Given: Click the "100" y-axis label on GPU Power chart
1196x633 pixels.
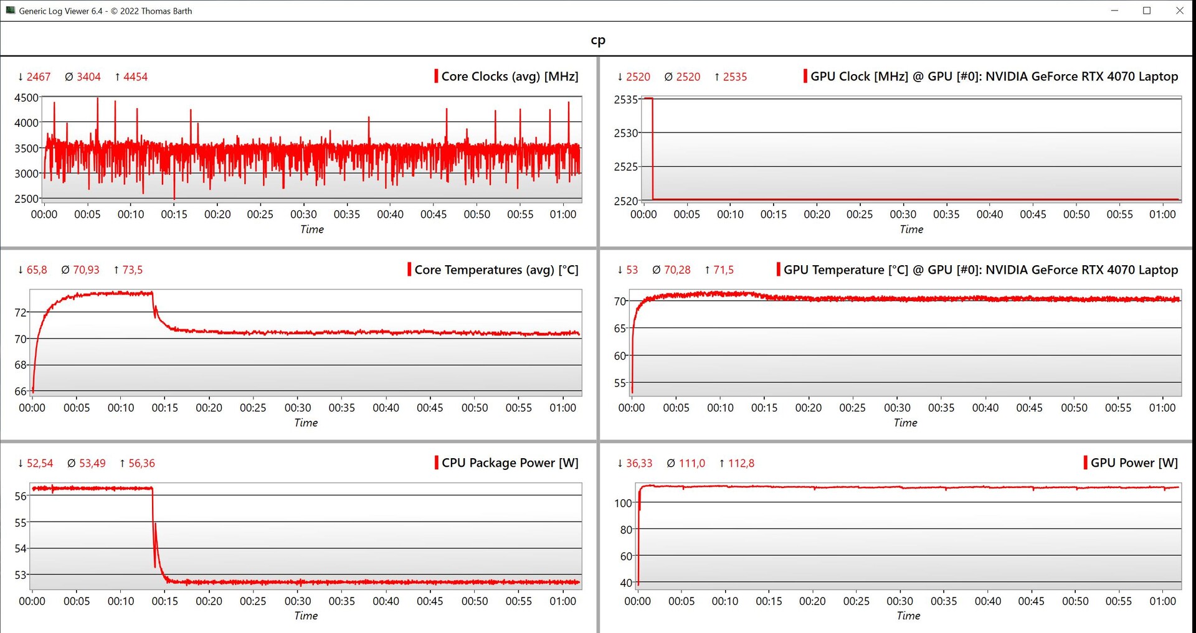Looking at the screenshot, I should click(623, 503).
